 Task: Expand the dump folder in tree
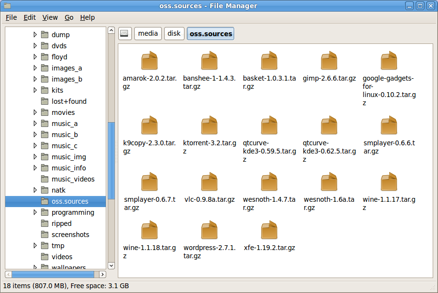35,34
